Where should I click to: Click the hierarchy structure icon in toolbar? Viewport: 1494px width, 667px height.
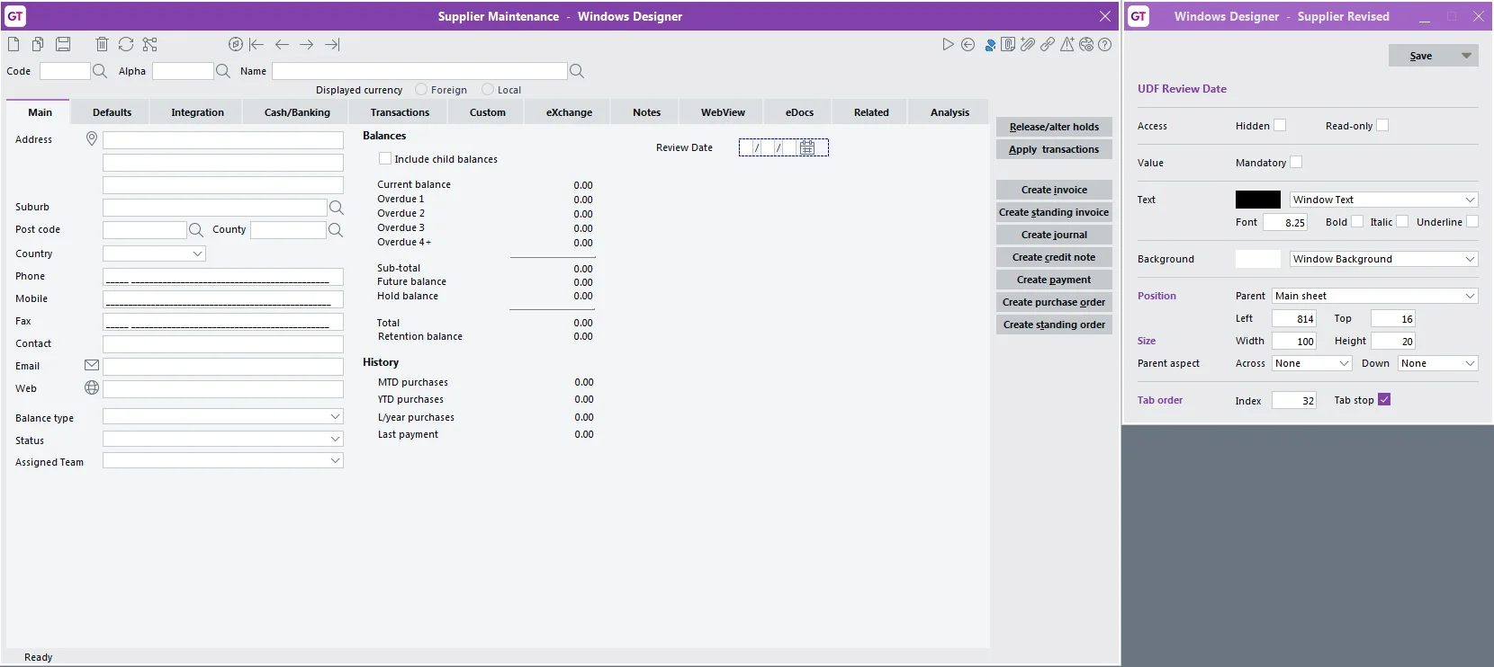coord(150,44)
